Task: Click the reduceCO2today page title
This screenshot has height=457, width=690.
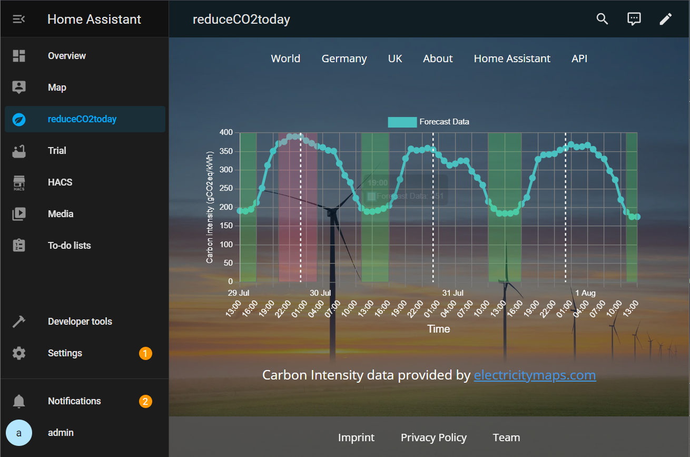Action: 241,20
